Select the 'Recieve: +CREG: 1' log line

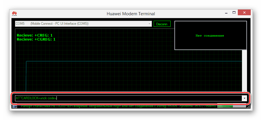pos(35,35)
